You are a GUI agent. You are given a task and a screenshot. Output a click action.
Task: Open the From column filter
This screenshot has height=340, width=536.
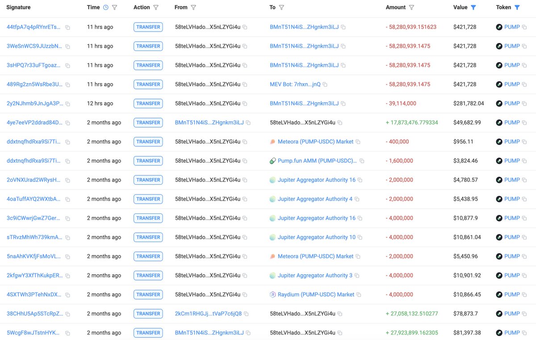(193, 8)
